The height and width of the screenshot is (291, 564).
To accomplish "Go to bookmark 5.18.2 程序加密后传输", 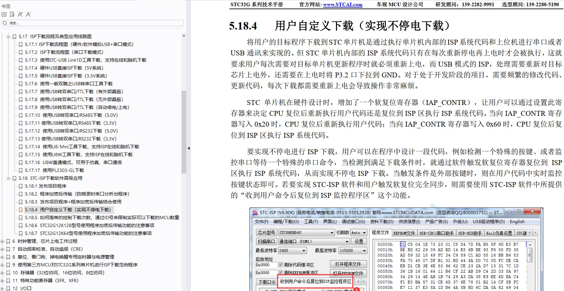I will (x=77, y=194).
